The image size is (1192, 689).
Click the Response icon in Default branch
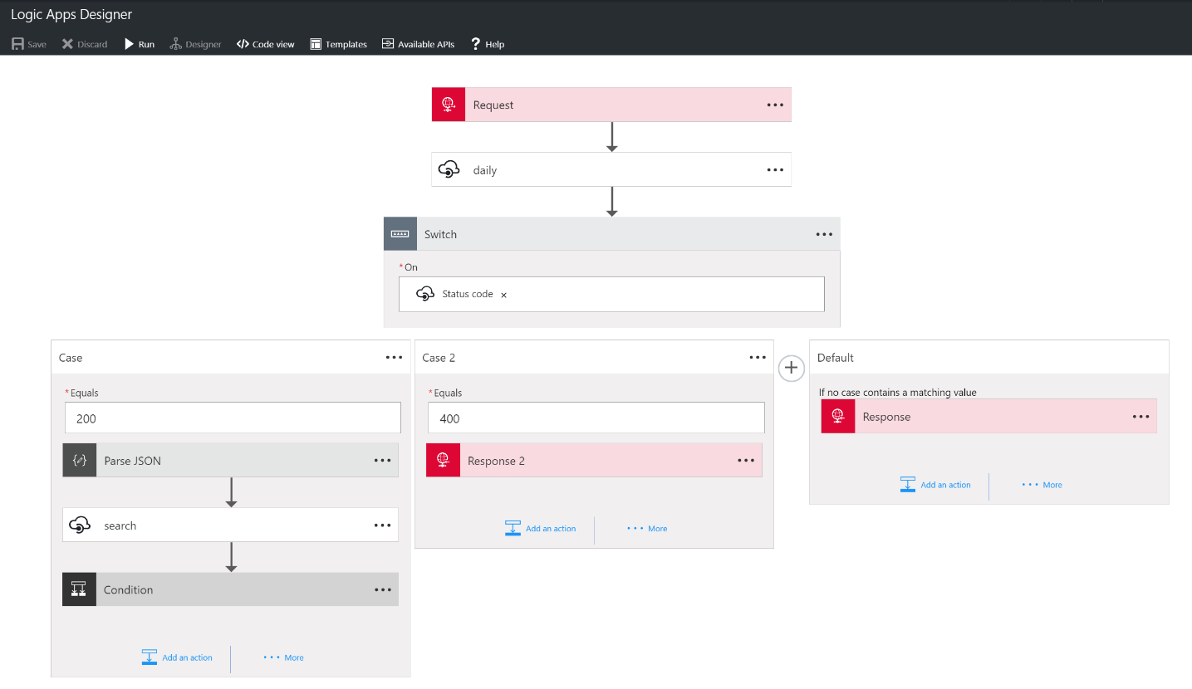[x=837, y=416]
